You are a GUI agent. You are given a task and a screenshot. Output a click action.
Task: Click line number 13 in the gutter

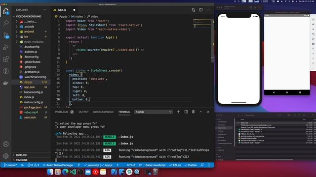[58, 70]
